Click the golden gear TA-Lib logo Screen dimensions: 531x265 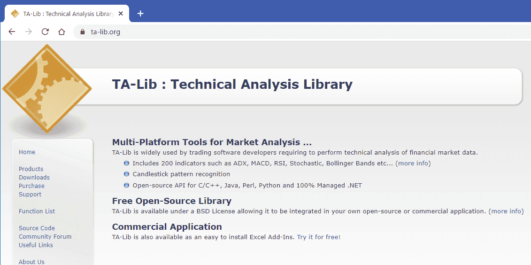47,88
